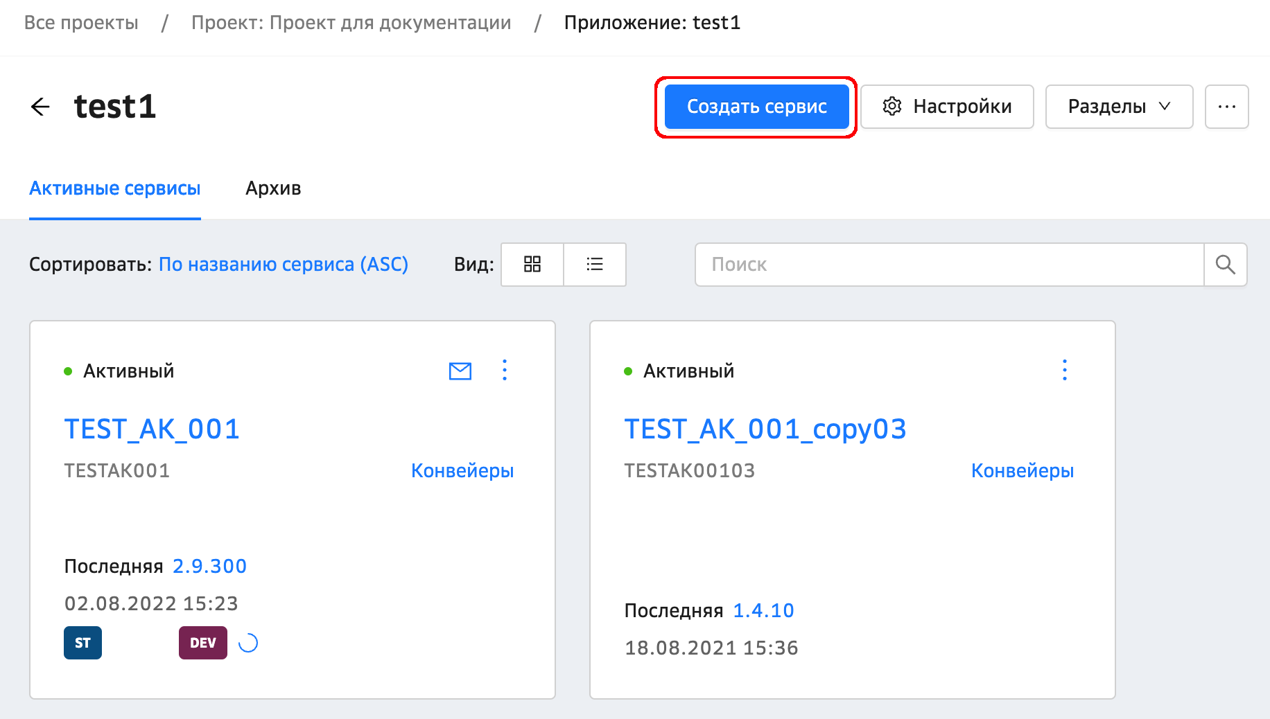Click the magnifier search icon button
Image resolution: width=1270 pixels, height=719 pixels.
coord(1225,265)
